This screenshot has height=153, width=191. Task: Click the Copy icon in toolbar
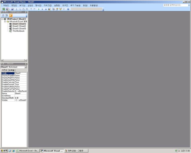point(20,9)
